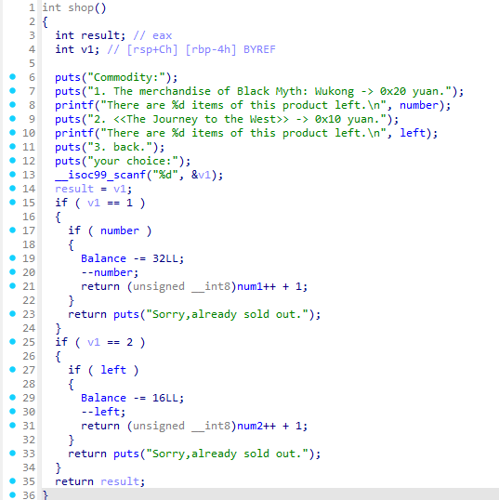Viewport: 499px width, 500px height.
Task: Select num1 variable on line 21
Action: pos(250,286)
